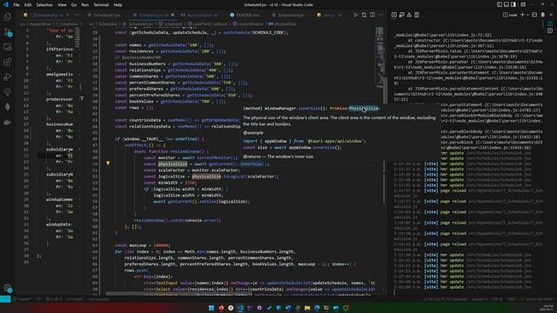Viewport: 557px width, 313px height.
Task: Open terminal launch profile dropdown arrow
Action: 527,15
